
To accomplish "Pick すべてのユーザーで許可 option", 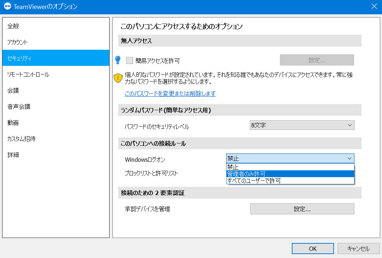I will coord(290,181).
